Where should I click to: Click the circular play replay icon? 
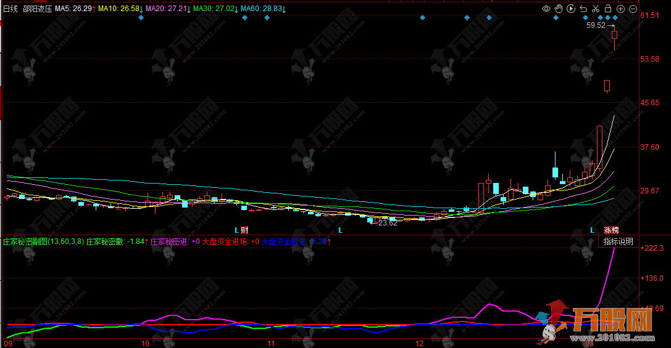click(570, 9)
